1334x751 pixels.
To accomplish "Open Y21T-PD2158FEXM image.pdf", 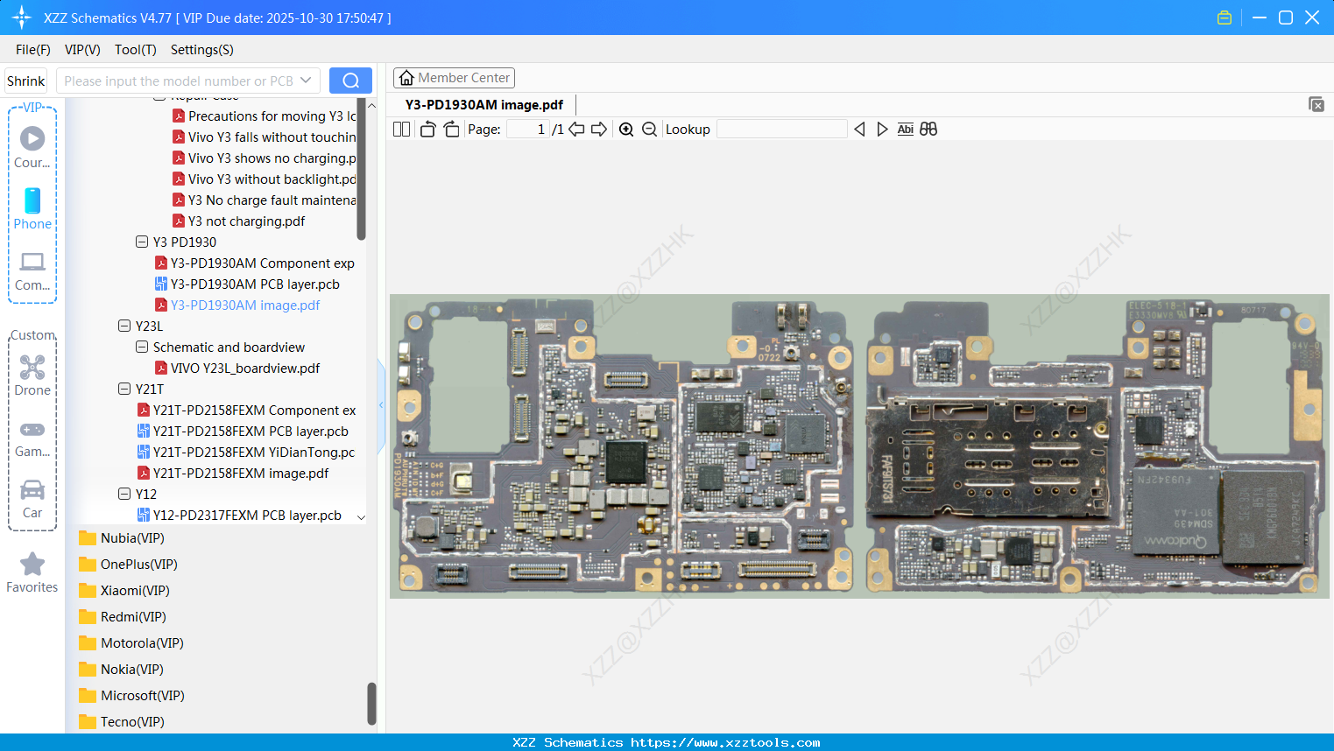I will (233, 473).
